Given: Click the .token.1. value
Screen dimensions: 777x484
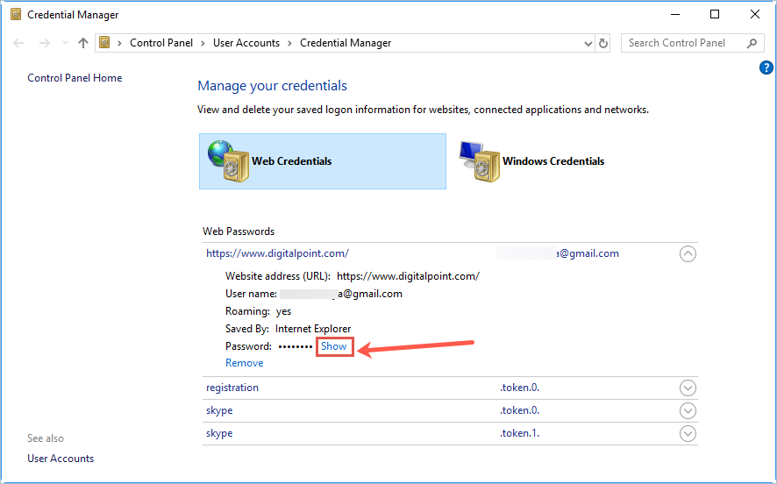Looking at the screenshot, I should 519,433.
